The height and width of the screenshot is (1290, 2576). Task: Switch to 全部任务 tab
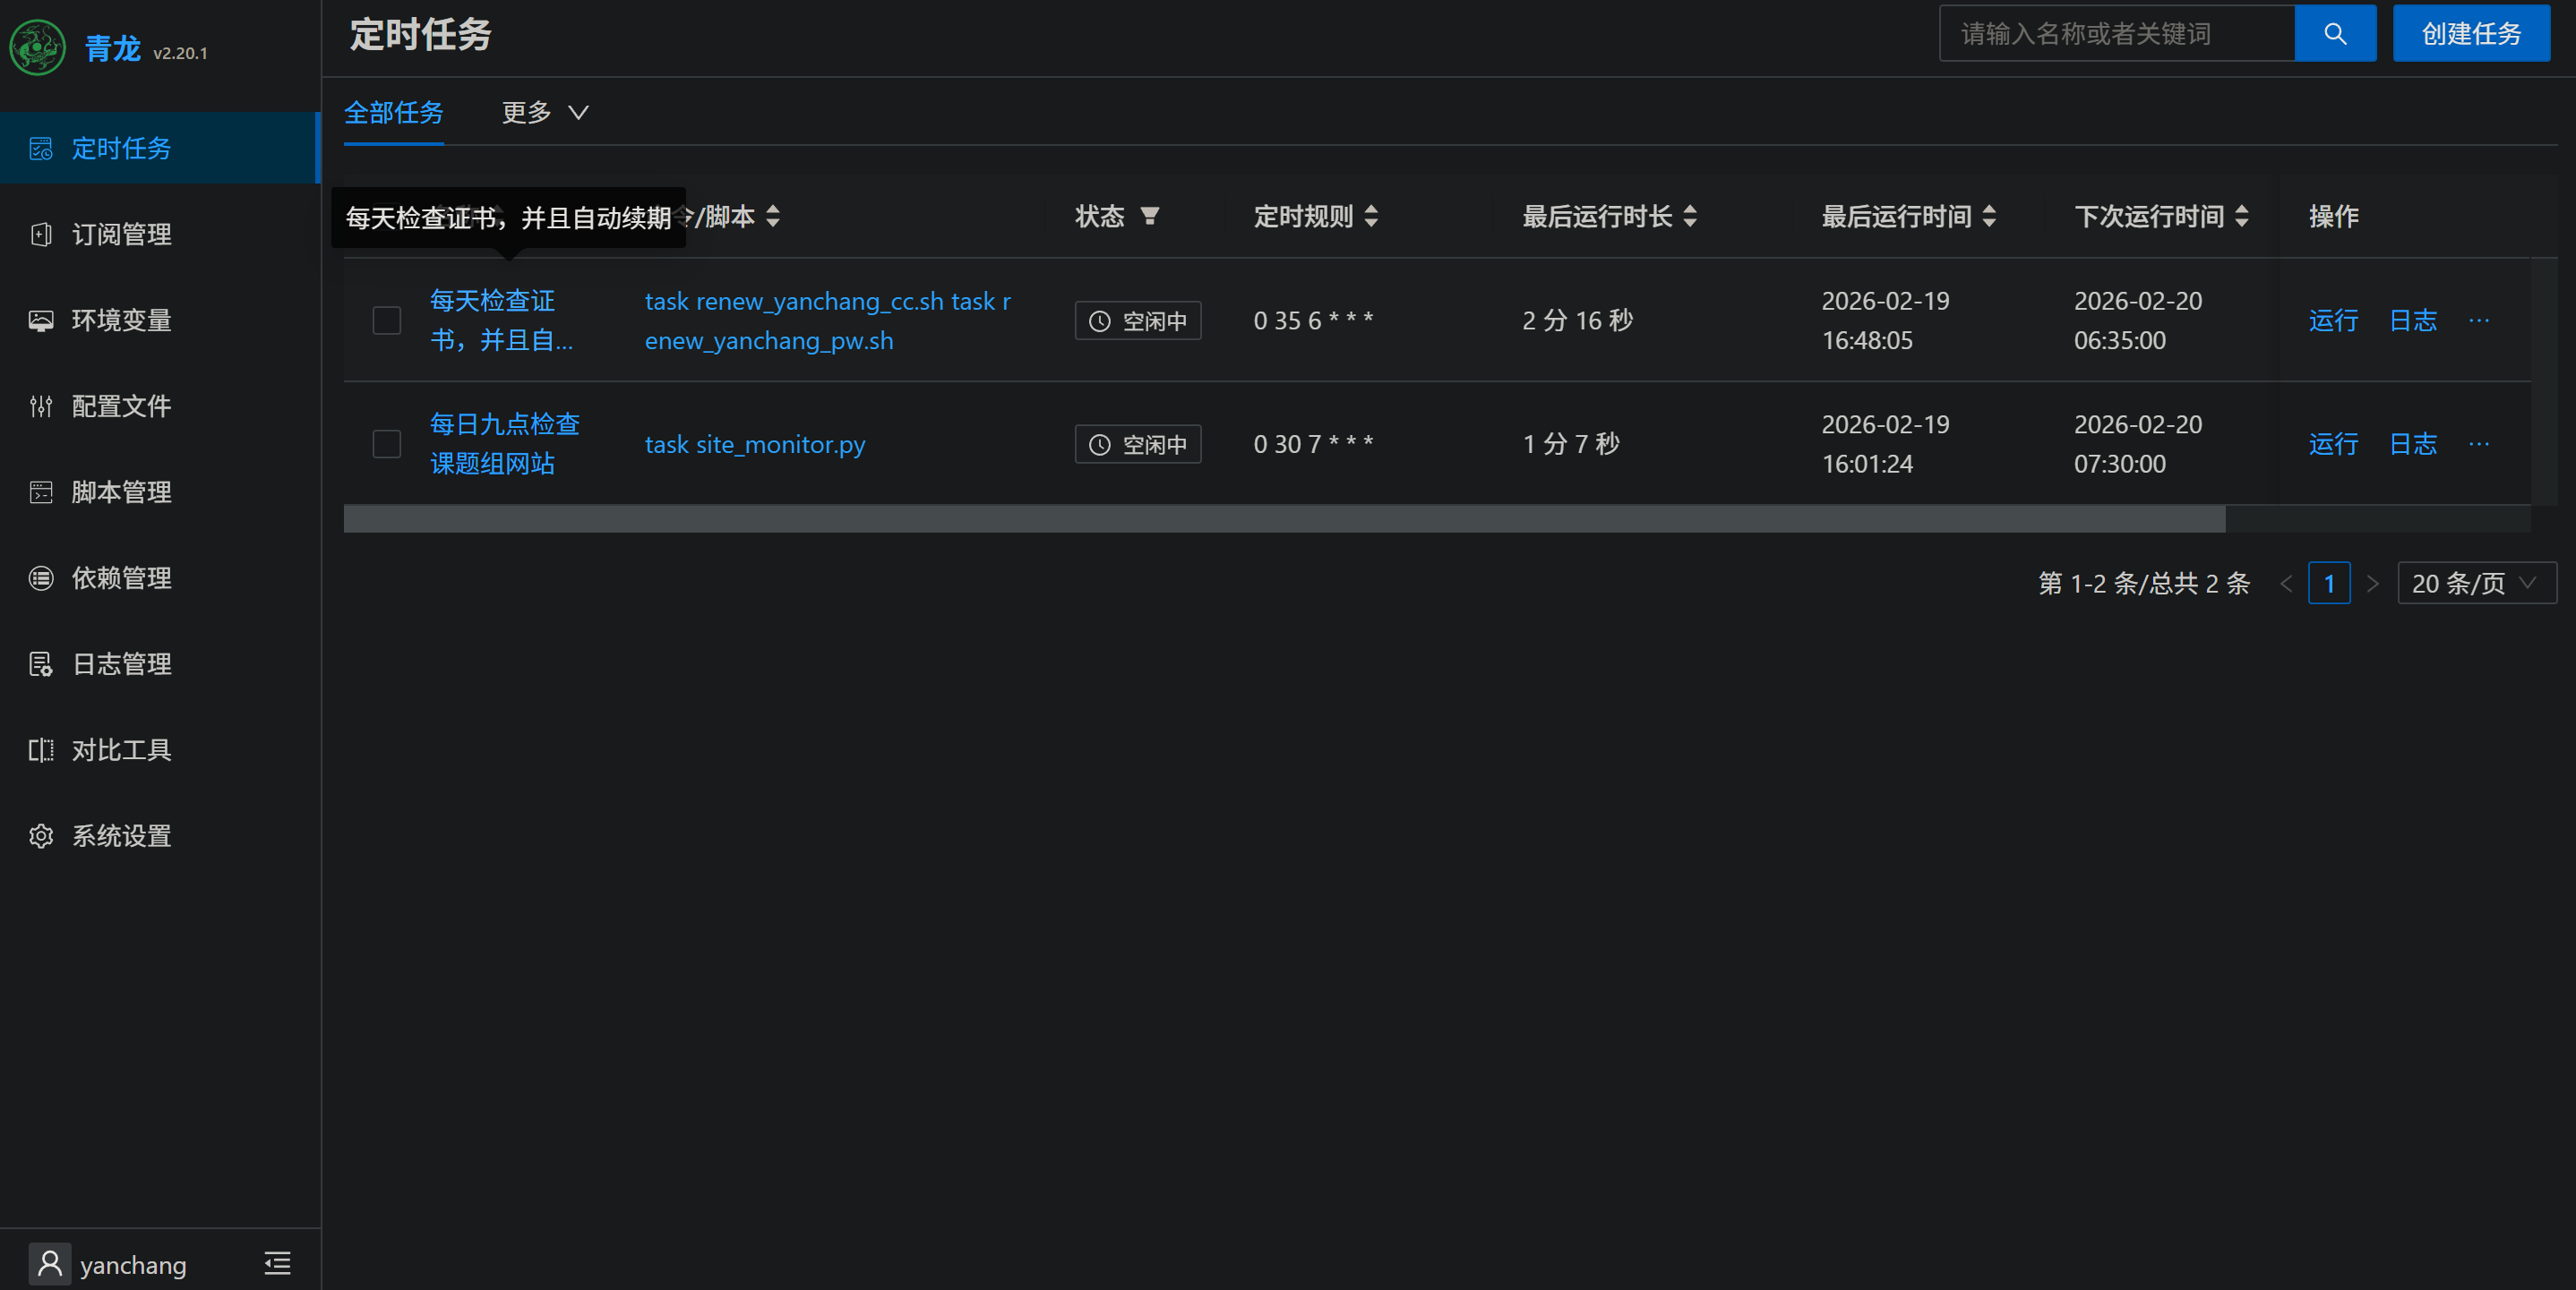point(393,112)
